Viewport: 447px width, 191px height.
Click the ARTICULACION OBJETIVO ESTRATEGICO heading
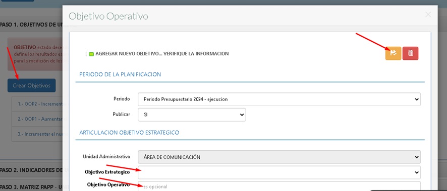[x=129, y=133]
